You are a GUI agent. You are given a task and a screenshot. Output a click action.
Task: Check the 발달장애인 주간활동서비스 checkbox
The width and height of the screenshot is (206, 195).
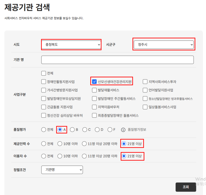pos(94,99)
